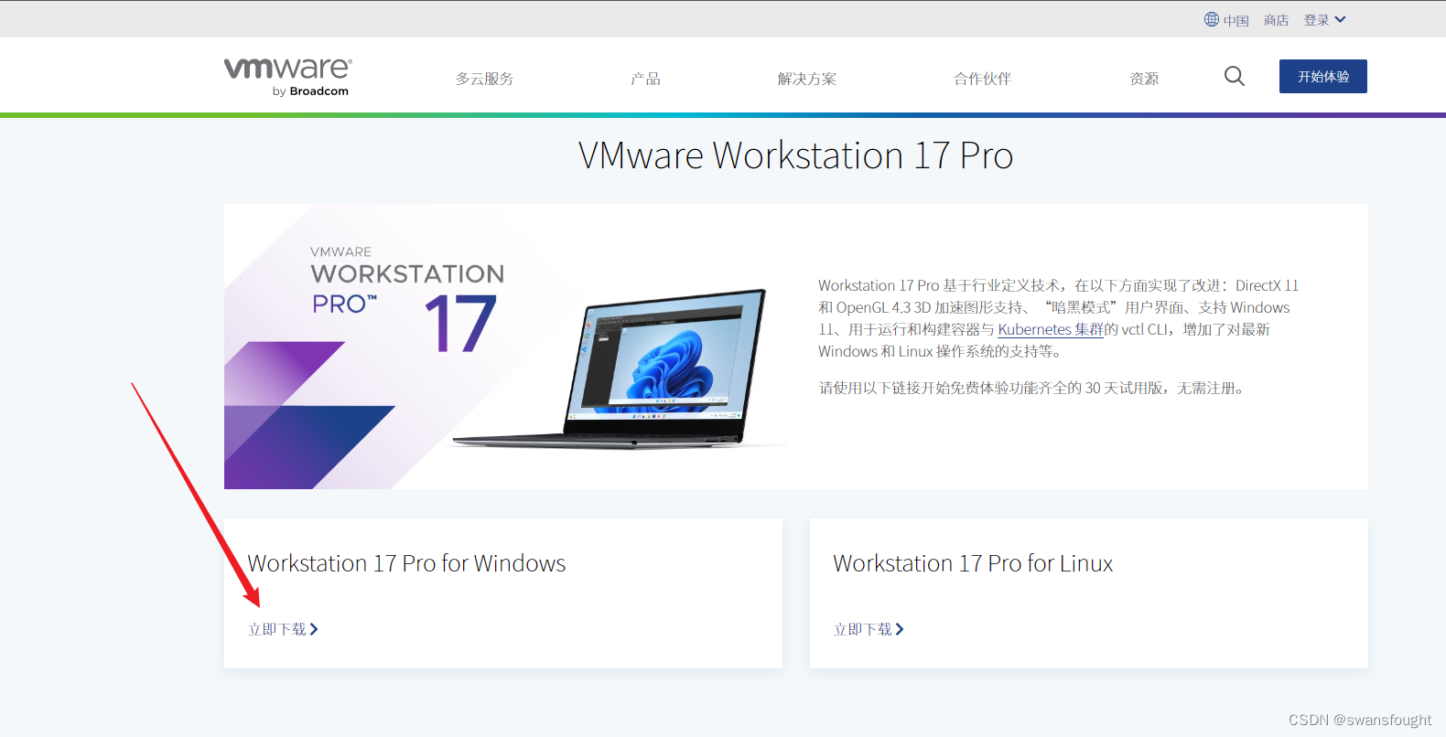
Task: Open the 解决方案 menu
Action: coord(806,79)
